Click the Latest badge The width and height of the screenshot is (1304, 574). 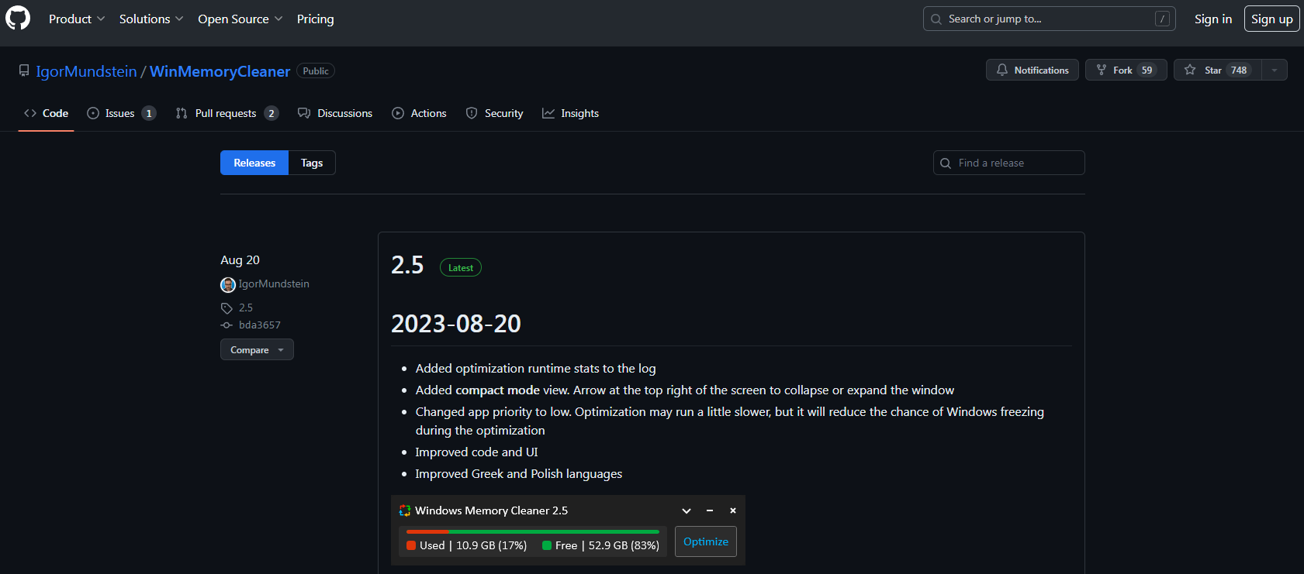coord(461,267)
